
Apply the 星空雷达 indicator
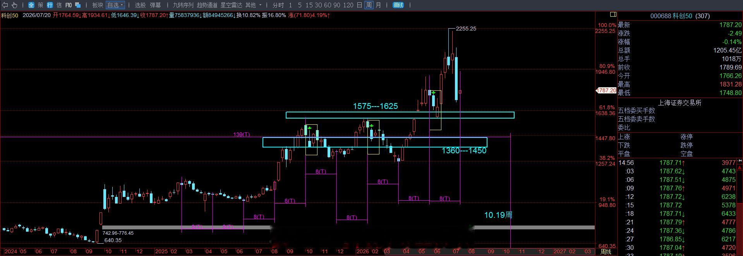231,5
